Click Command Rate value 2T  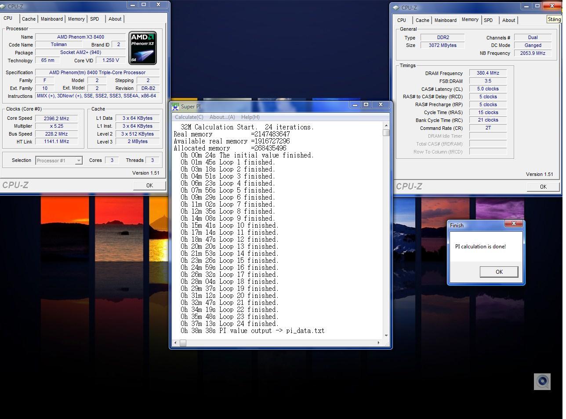(488, 128)
